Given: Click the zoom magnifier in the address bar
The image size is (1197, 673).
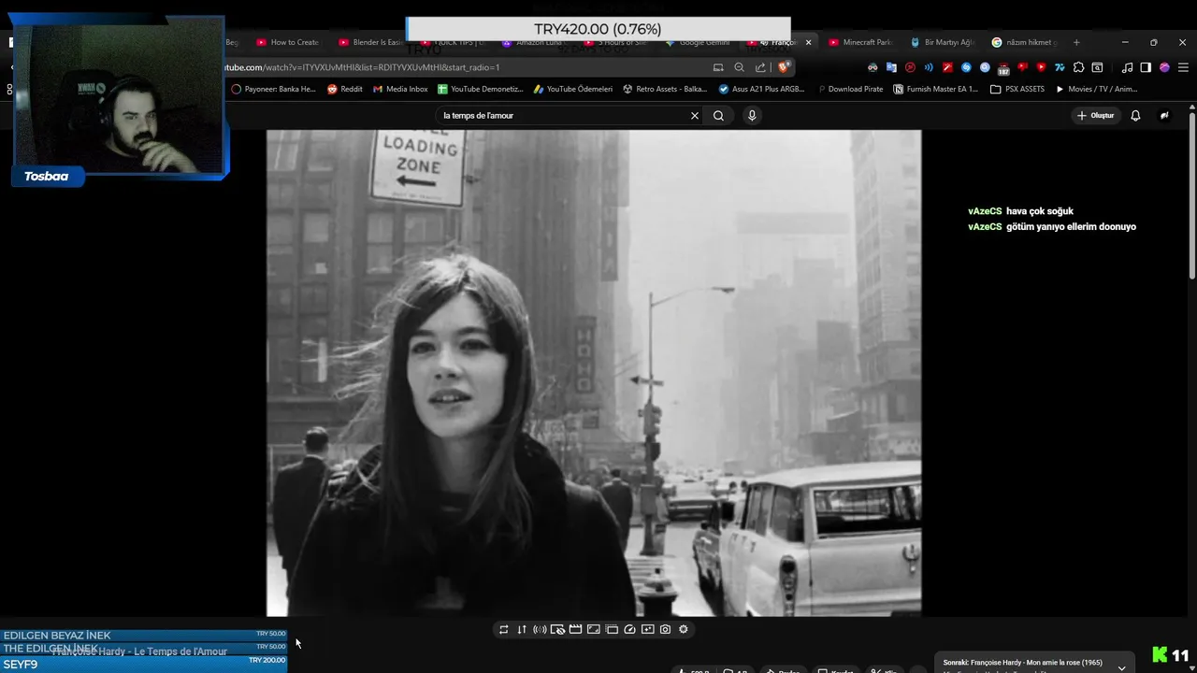Looking at the screenshot, I should point(739,67).
